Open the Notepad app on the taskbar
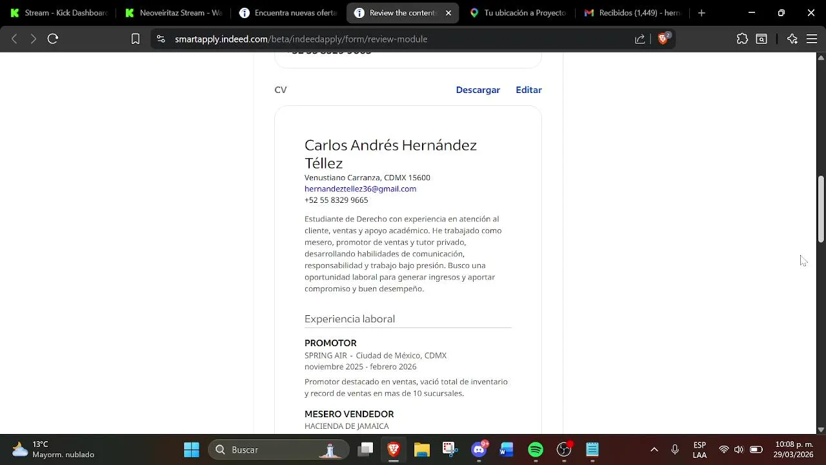The image size is (826, 465). pyautogui.click(x=592, y=449)
